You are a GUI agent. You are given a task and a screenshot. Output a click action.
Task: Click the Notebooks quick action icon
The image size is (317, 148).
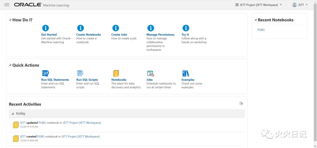click(116, 73)
